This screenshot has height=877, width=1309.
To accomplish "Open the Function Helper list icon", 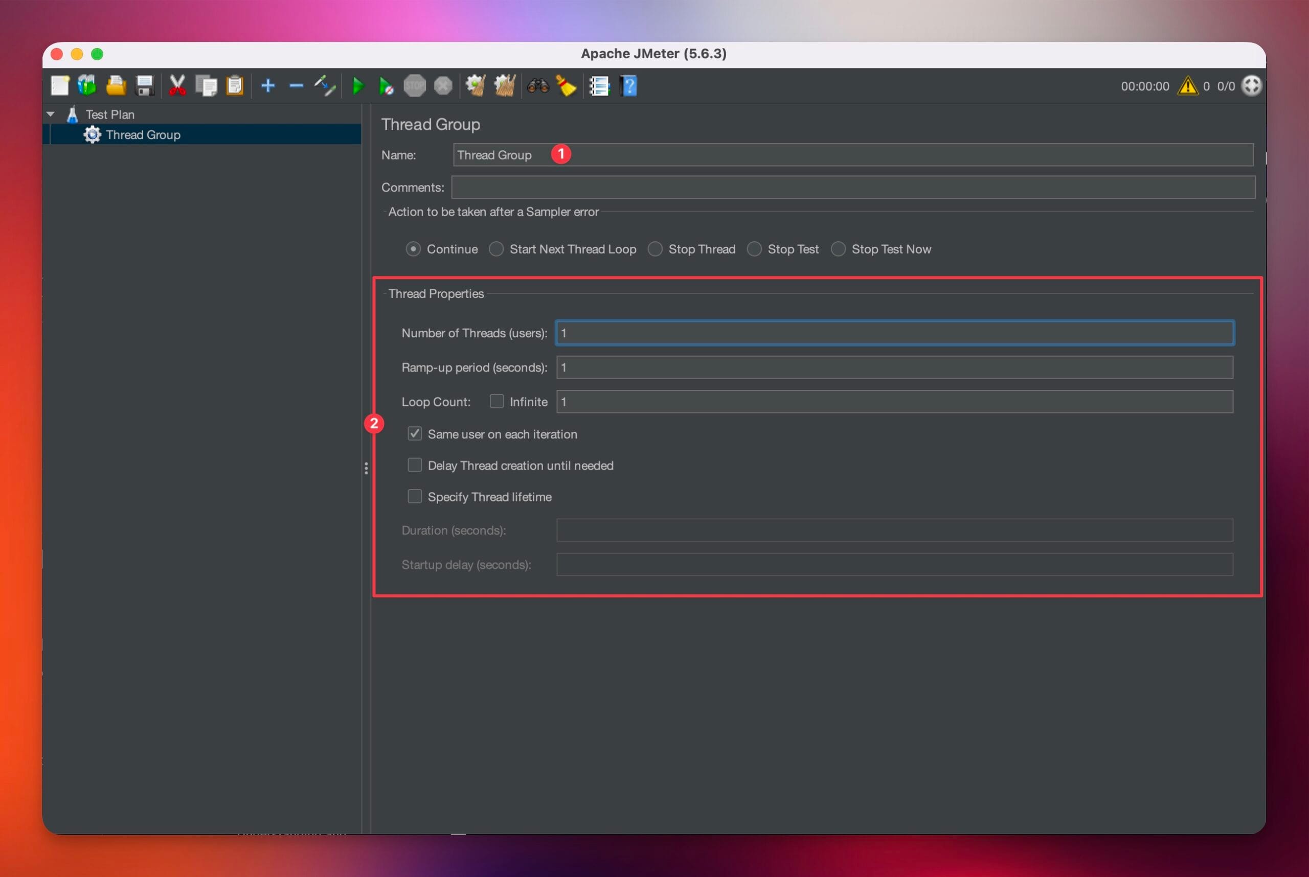I will pyautogui.click(x=599, y=86).
